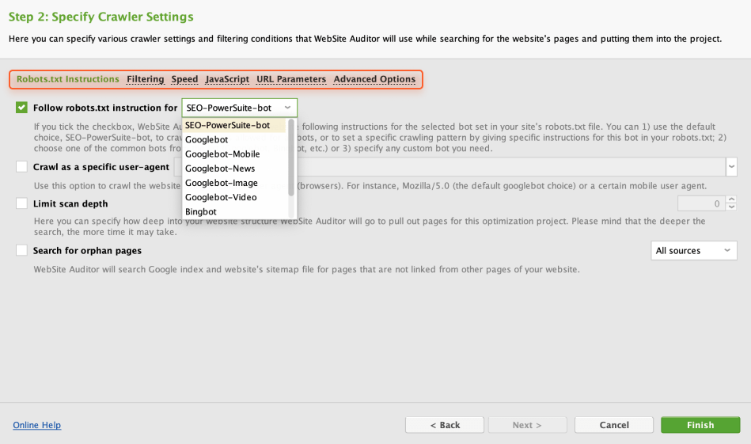Open the Online Help link
Image resolution: width=751 pixels, height=444 pixels.
coord(37,425)
